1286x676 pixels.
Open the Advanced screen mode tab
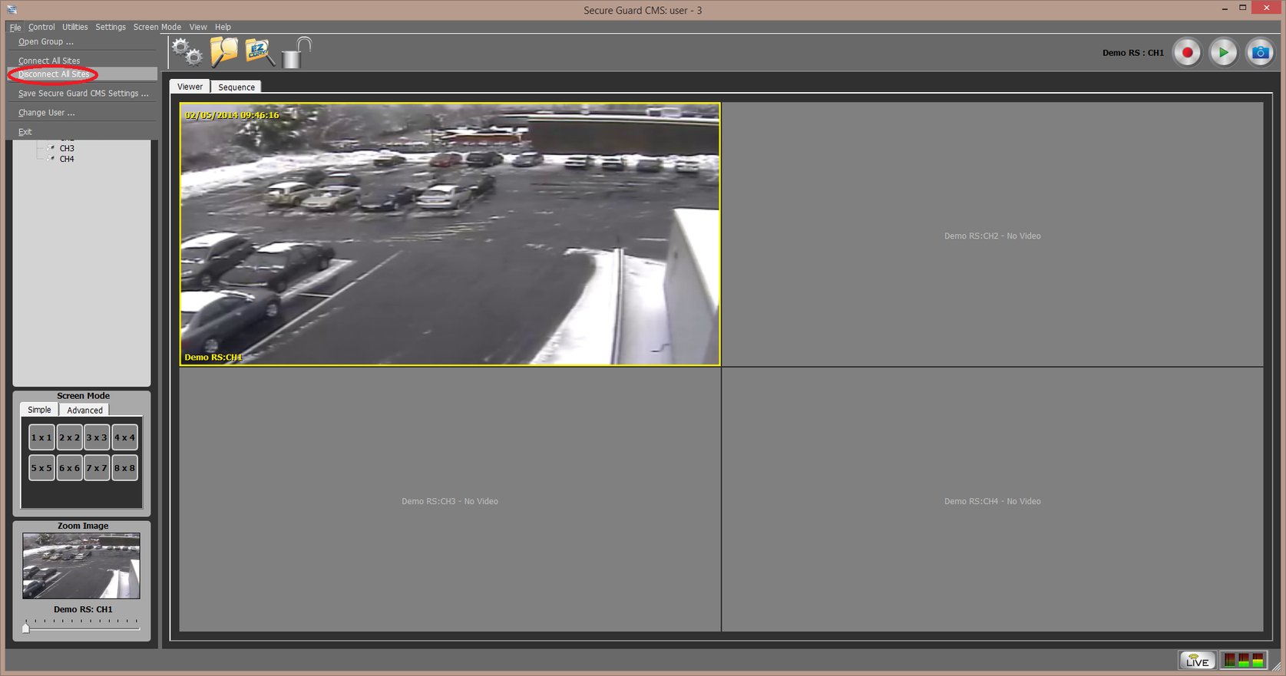tap(84, 411)
